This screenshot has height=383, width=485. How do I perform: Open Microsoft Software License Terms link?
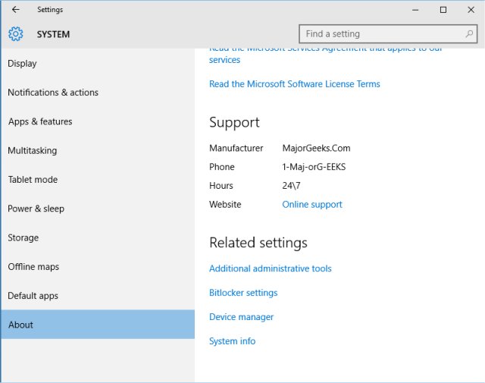(295, 84)
